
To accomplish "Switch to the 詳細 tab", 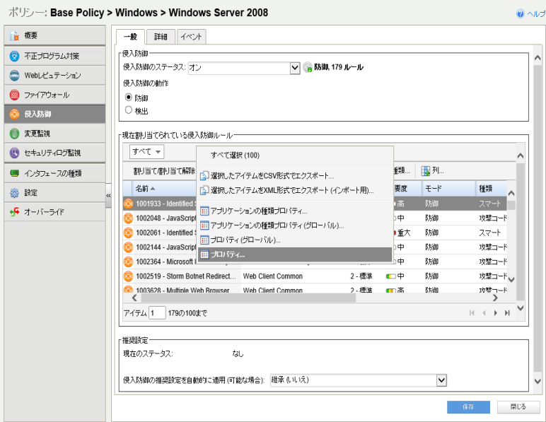I will 161,37.
